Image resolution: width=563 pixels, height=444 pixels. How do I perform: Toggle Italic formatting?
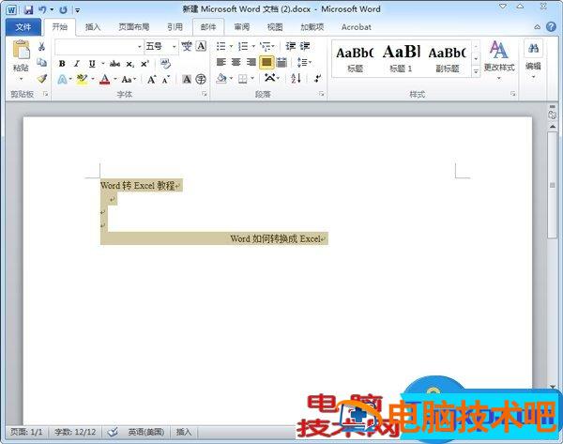[x=77, y=64]
